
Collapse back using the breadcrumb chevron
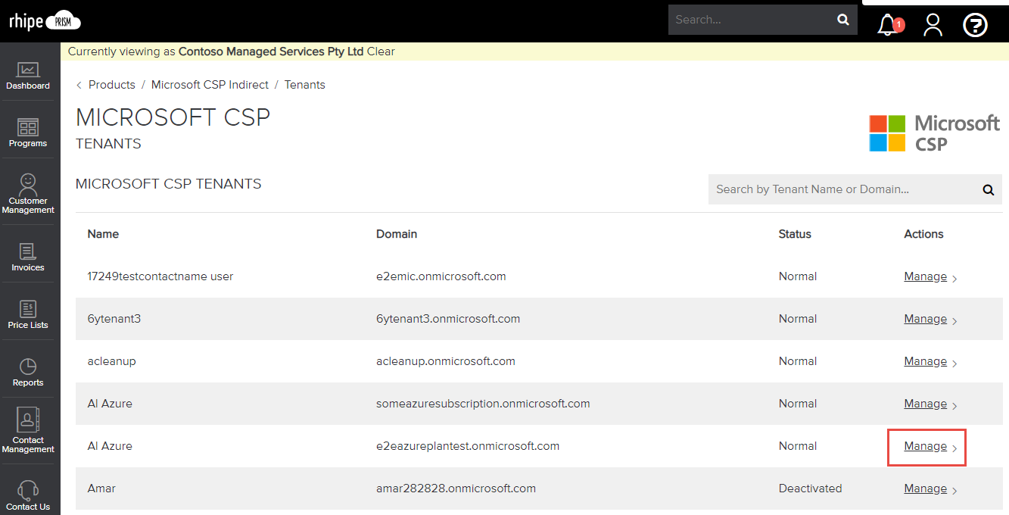pyautogui.click(x=79, y=84)
